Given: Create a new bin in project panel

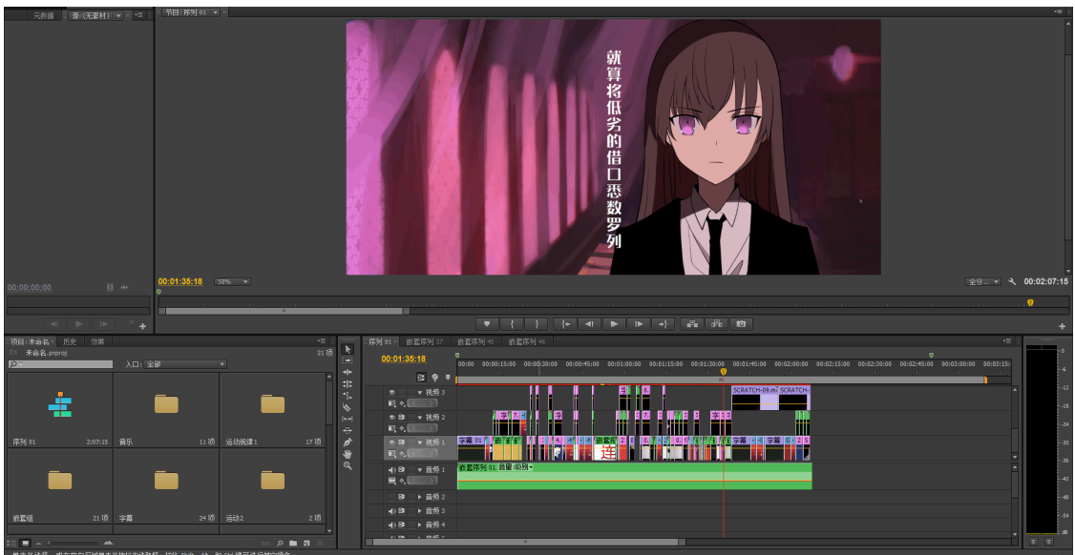Looking at the screenshot, I should (x=293, y=543).
